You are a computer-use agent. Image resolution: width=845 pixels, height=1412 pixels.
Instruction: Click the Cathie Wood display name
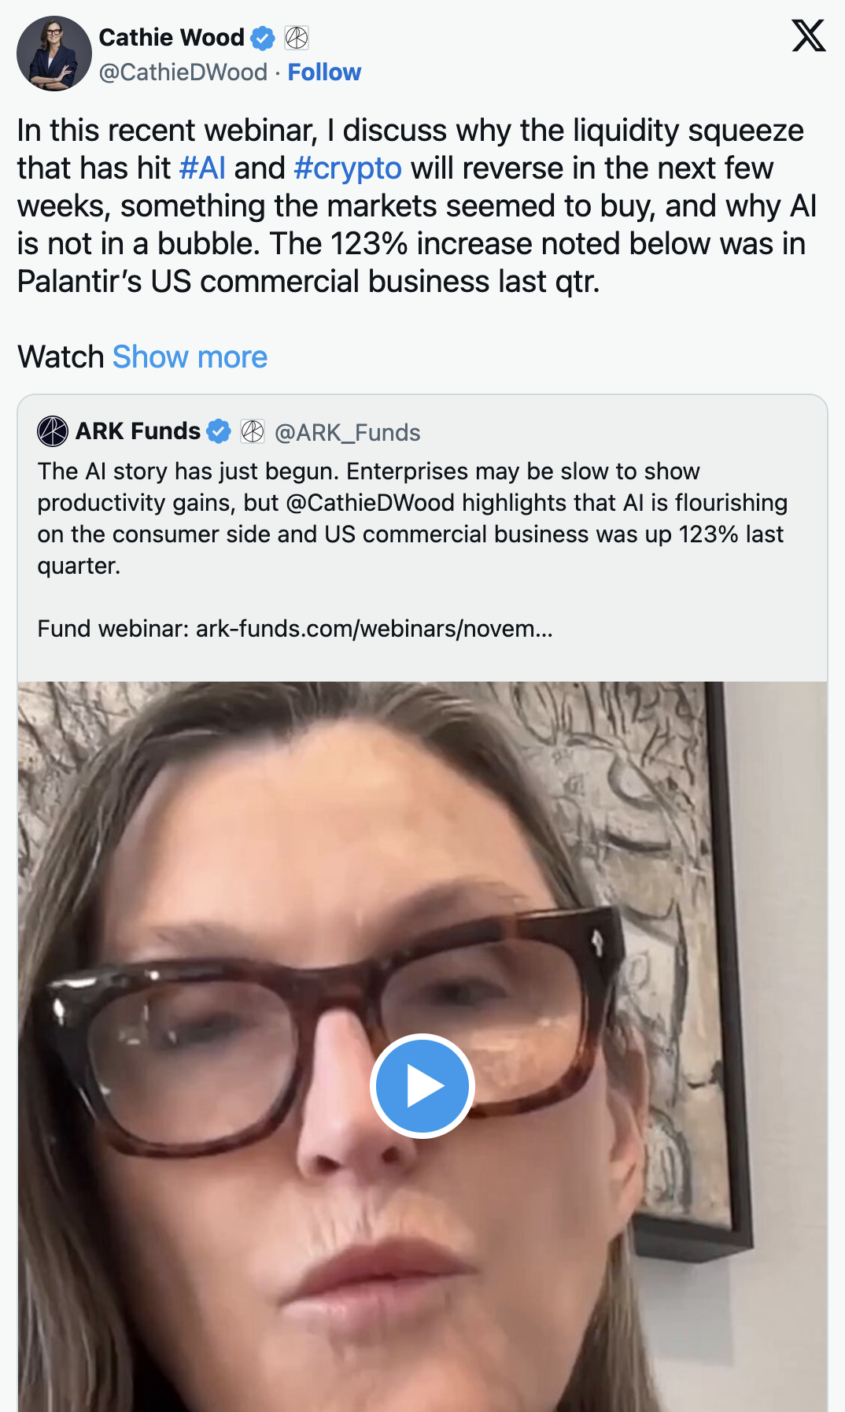click(x=172, y=37)
